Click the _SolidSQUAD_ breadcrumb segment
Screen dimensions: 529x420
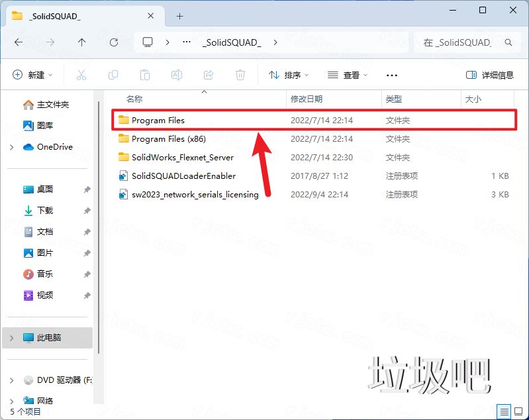point(232,42)
